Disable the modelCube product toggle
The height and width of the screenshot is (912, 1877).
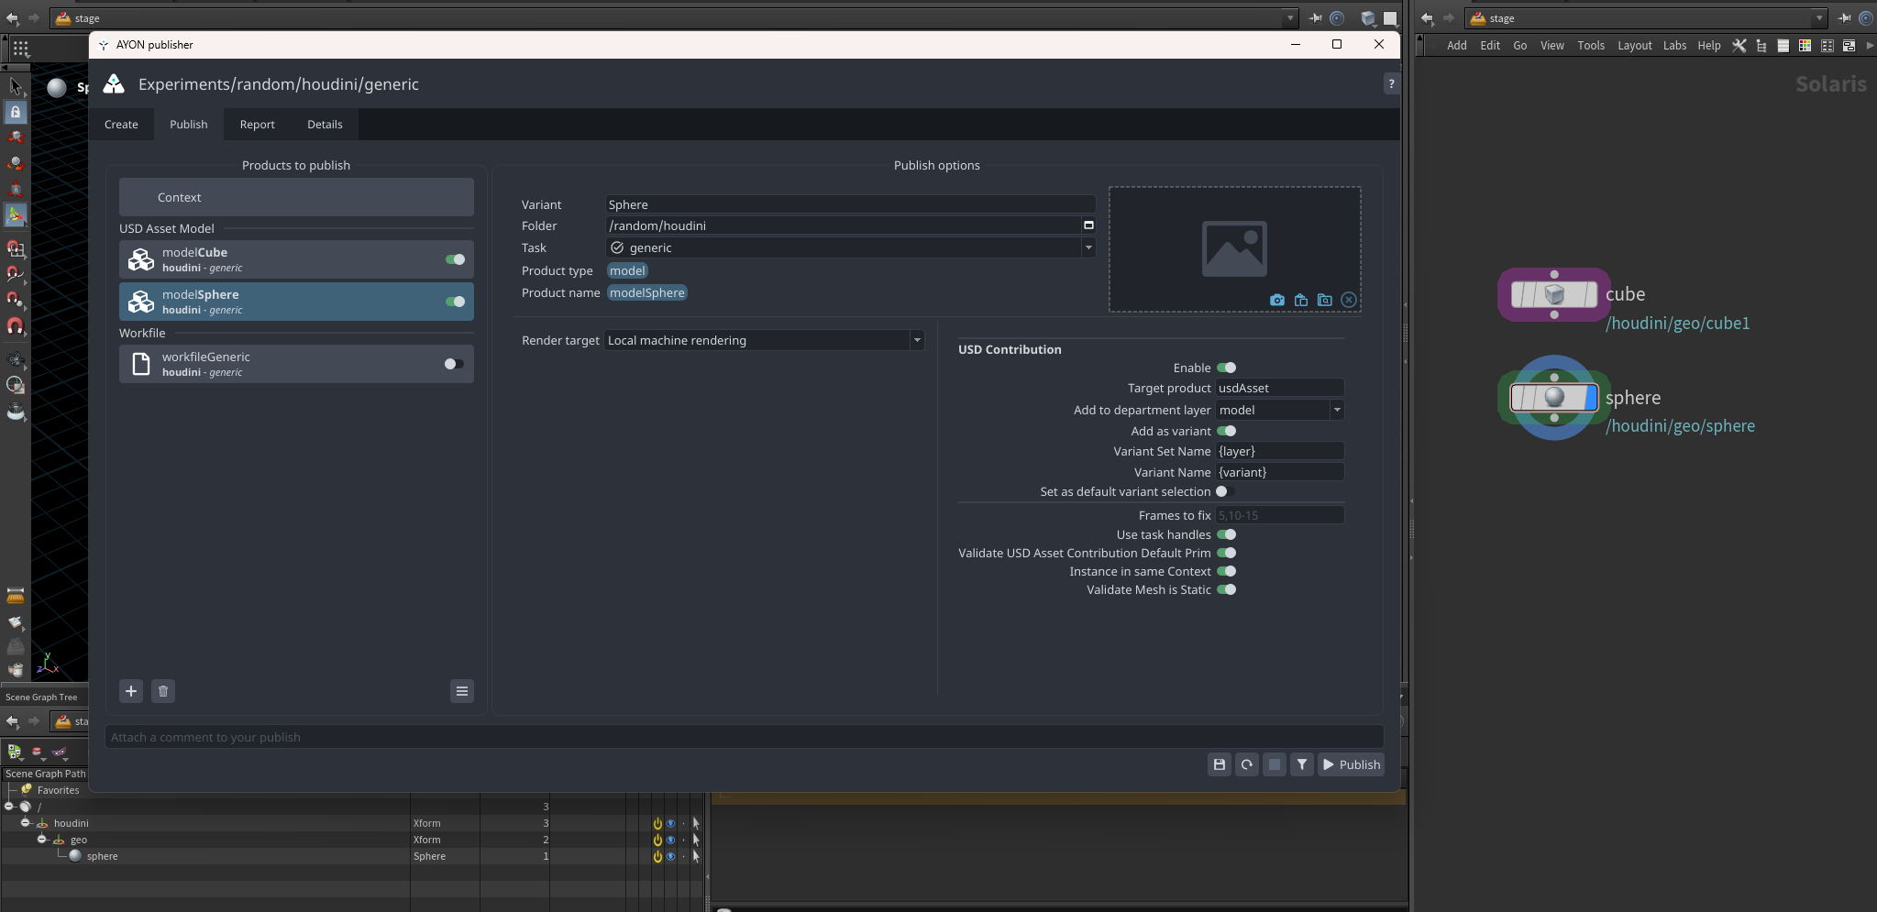tap(455, 259)
